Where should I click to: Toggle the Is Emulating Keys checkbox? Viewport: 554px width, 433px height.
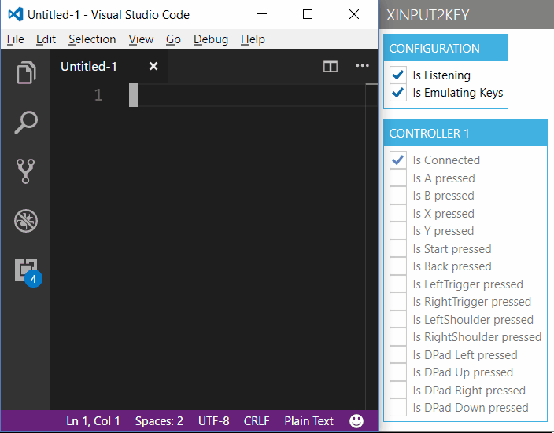(398, 93)
